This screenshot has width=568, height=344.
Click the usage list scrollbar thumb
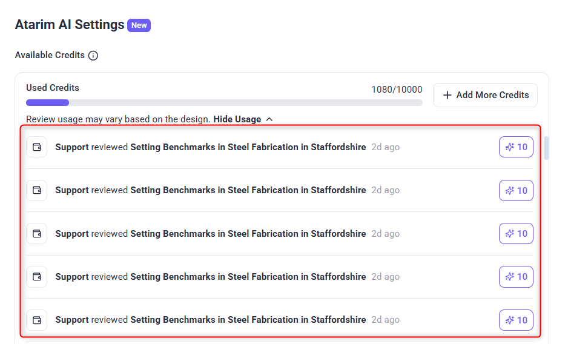(x=546, y=148)
